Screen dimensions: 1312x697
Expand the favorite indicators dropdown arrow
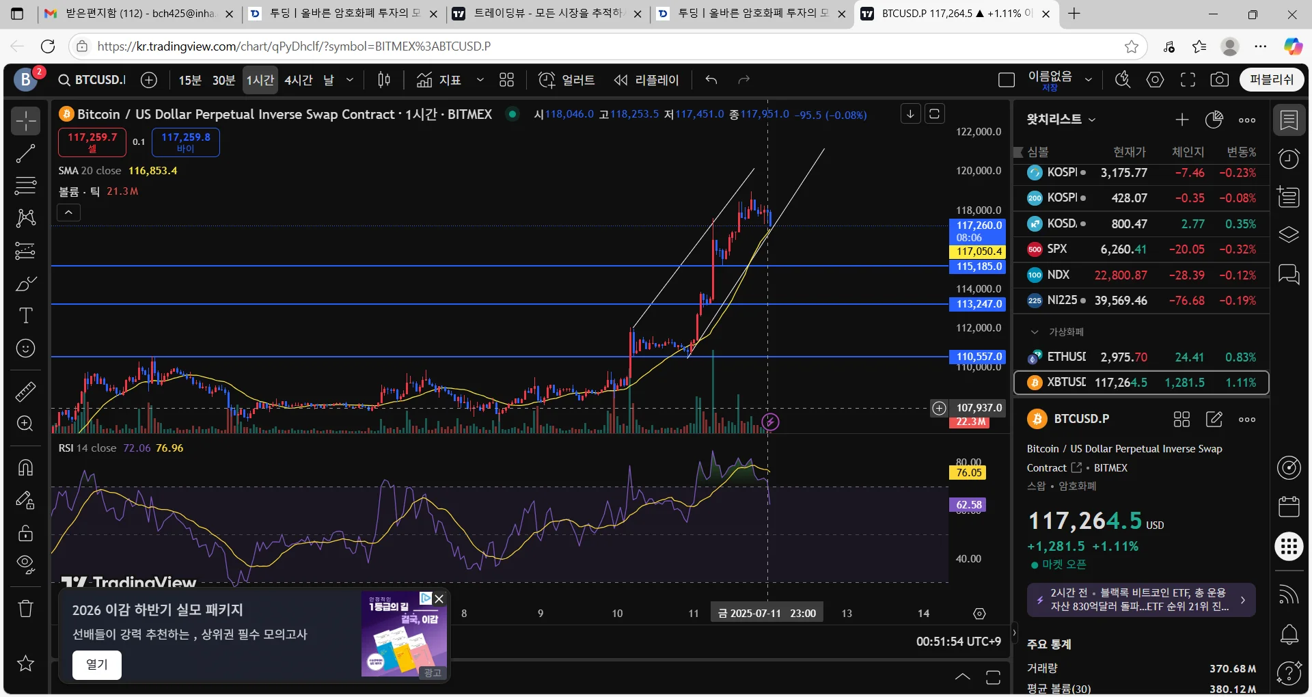pyautogui.click(x=480, y=80)
